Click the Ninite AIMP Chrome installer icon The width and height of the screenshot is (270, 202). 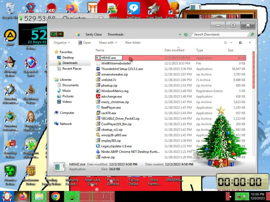(98, 152)
